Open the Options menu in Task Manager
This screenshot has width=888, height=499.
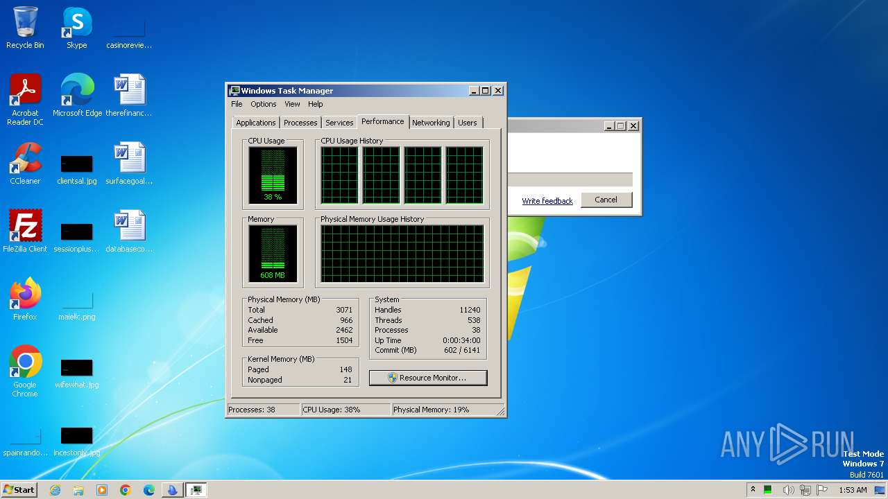pyautogui.click(x=264, y=104)
